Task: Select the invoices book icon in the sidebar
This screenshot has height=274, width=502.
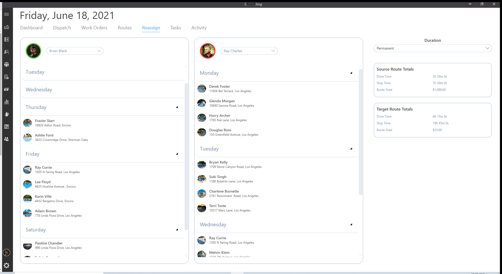Action: (7, 39)
